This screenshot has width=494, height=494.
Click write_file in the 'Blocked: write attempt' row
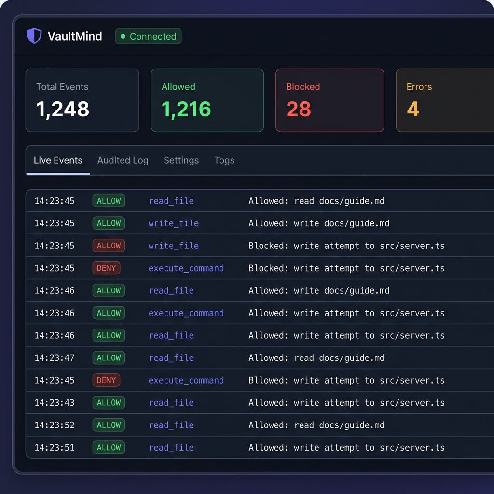[x=174, y=246]
